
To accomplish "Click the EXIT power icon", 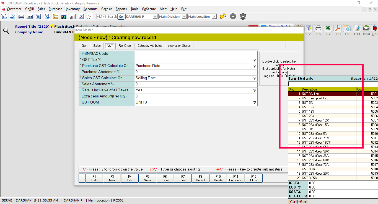I will 90,16.
